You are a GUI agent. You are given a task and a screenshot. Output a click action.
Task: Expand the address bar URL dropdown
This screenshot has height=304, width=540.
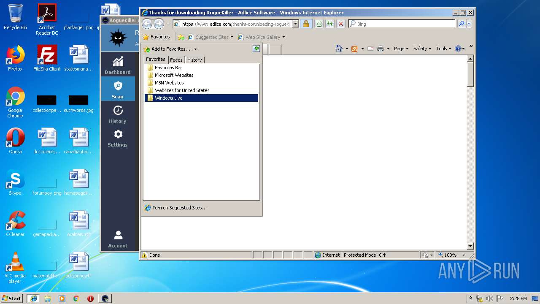point(295,24)
